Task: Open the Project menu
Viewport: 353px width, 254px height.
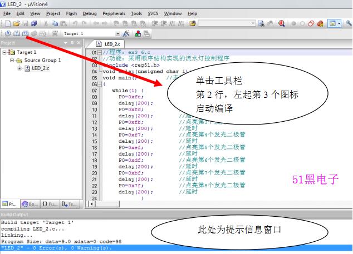Action: coord(53,13)
